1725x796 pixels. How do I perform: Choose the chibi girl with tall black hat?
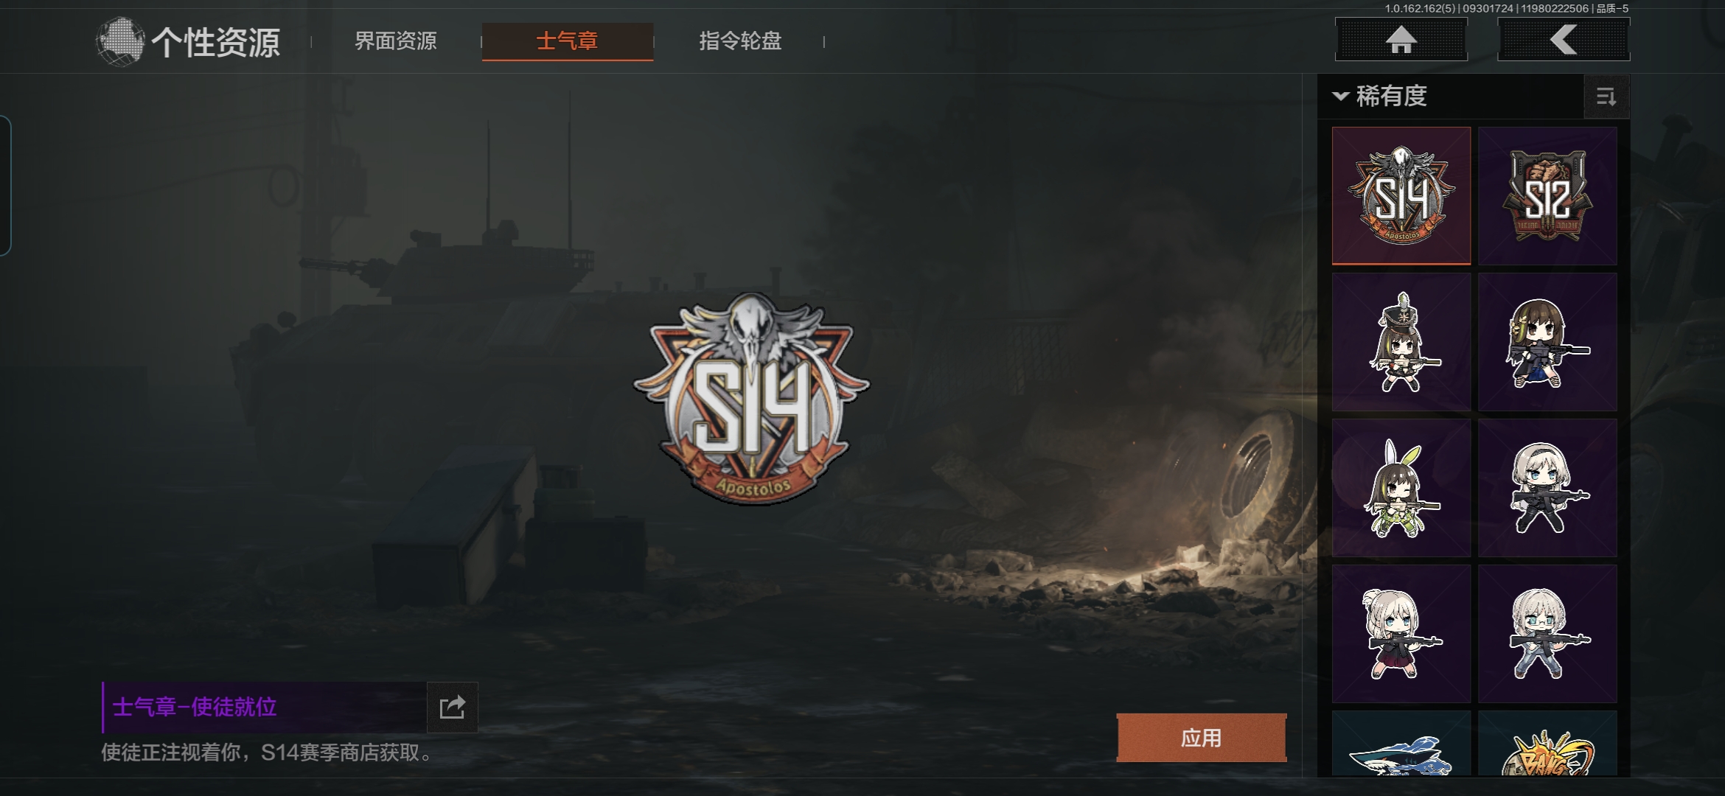tap(1401, 342)
